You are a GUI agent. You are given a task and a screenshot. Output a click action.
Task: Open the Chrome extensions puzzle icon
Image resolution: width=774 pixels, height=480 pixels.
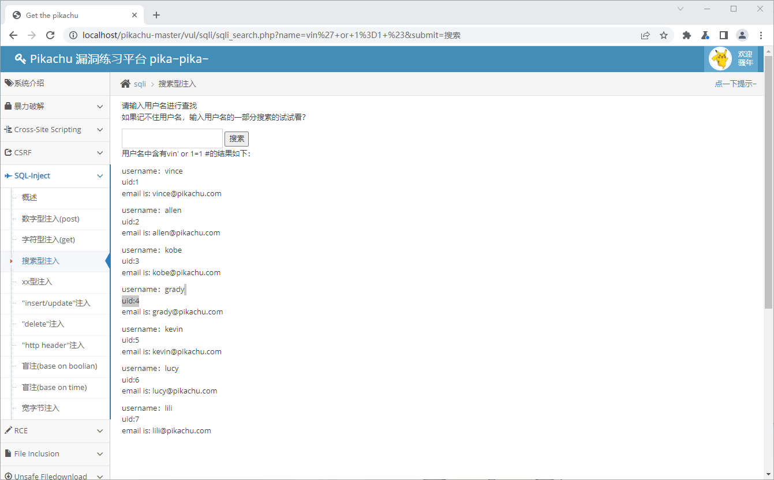click(686, 35)
